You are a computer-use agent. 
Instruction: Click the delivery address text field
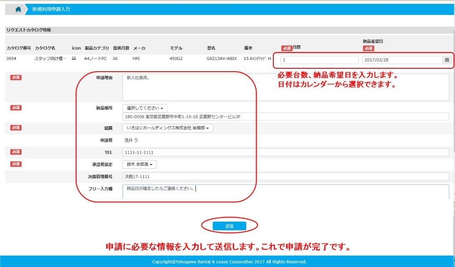click(x=285, y=117)
